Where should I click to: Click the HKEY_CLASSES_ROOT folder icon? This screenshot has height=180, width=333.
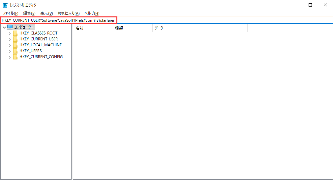point(15,33)
